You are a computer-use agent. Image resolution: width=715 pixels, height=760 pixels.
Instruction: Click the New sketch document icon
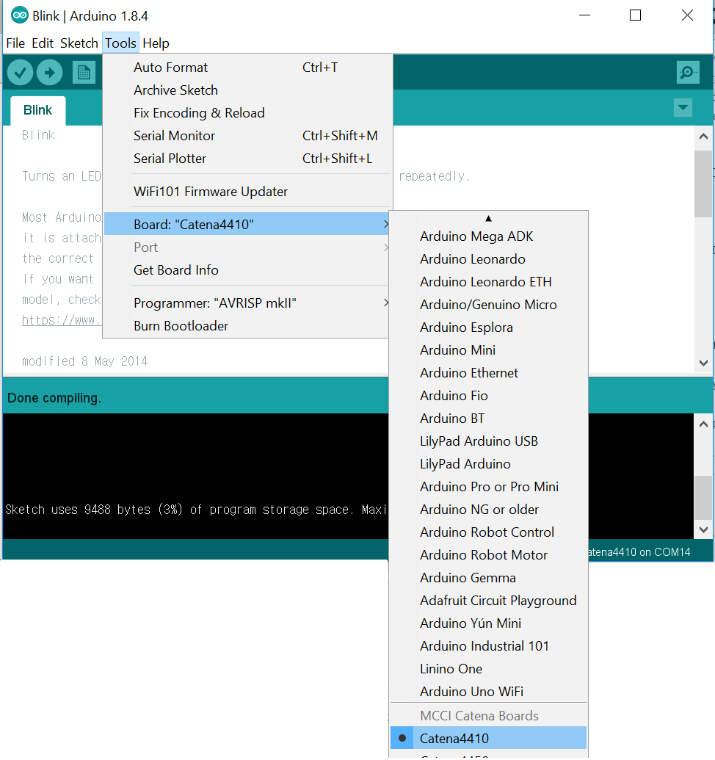84,73
